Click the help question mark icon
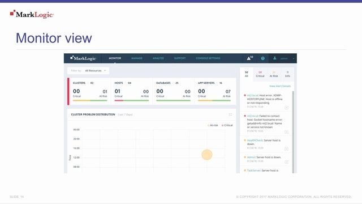The width and height of the screenshot is (362, 204). click(262, 58)
